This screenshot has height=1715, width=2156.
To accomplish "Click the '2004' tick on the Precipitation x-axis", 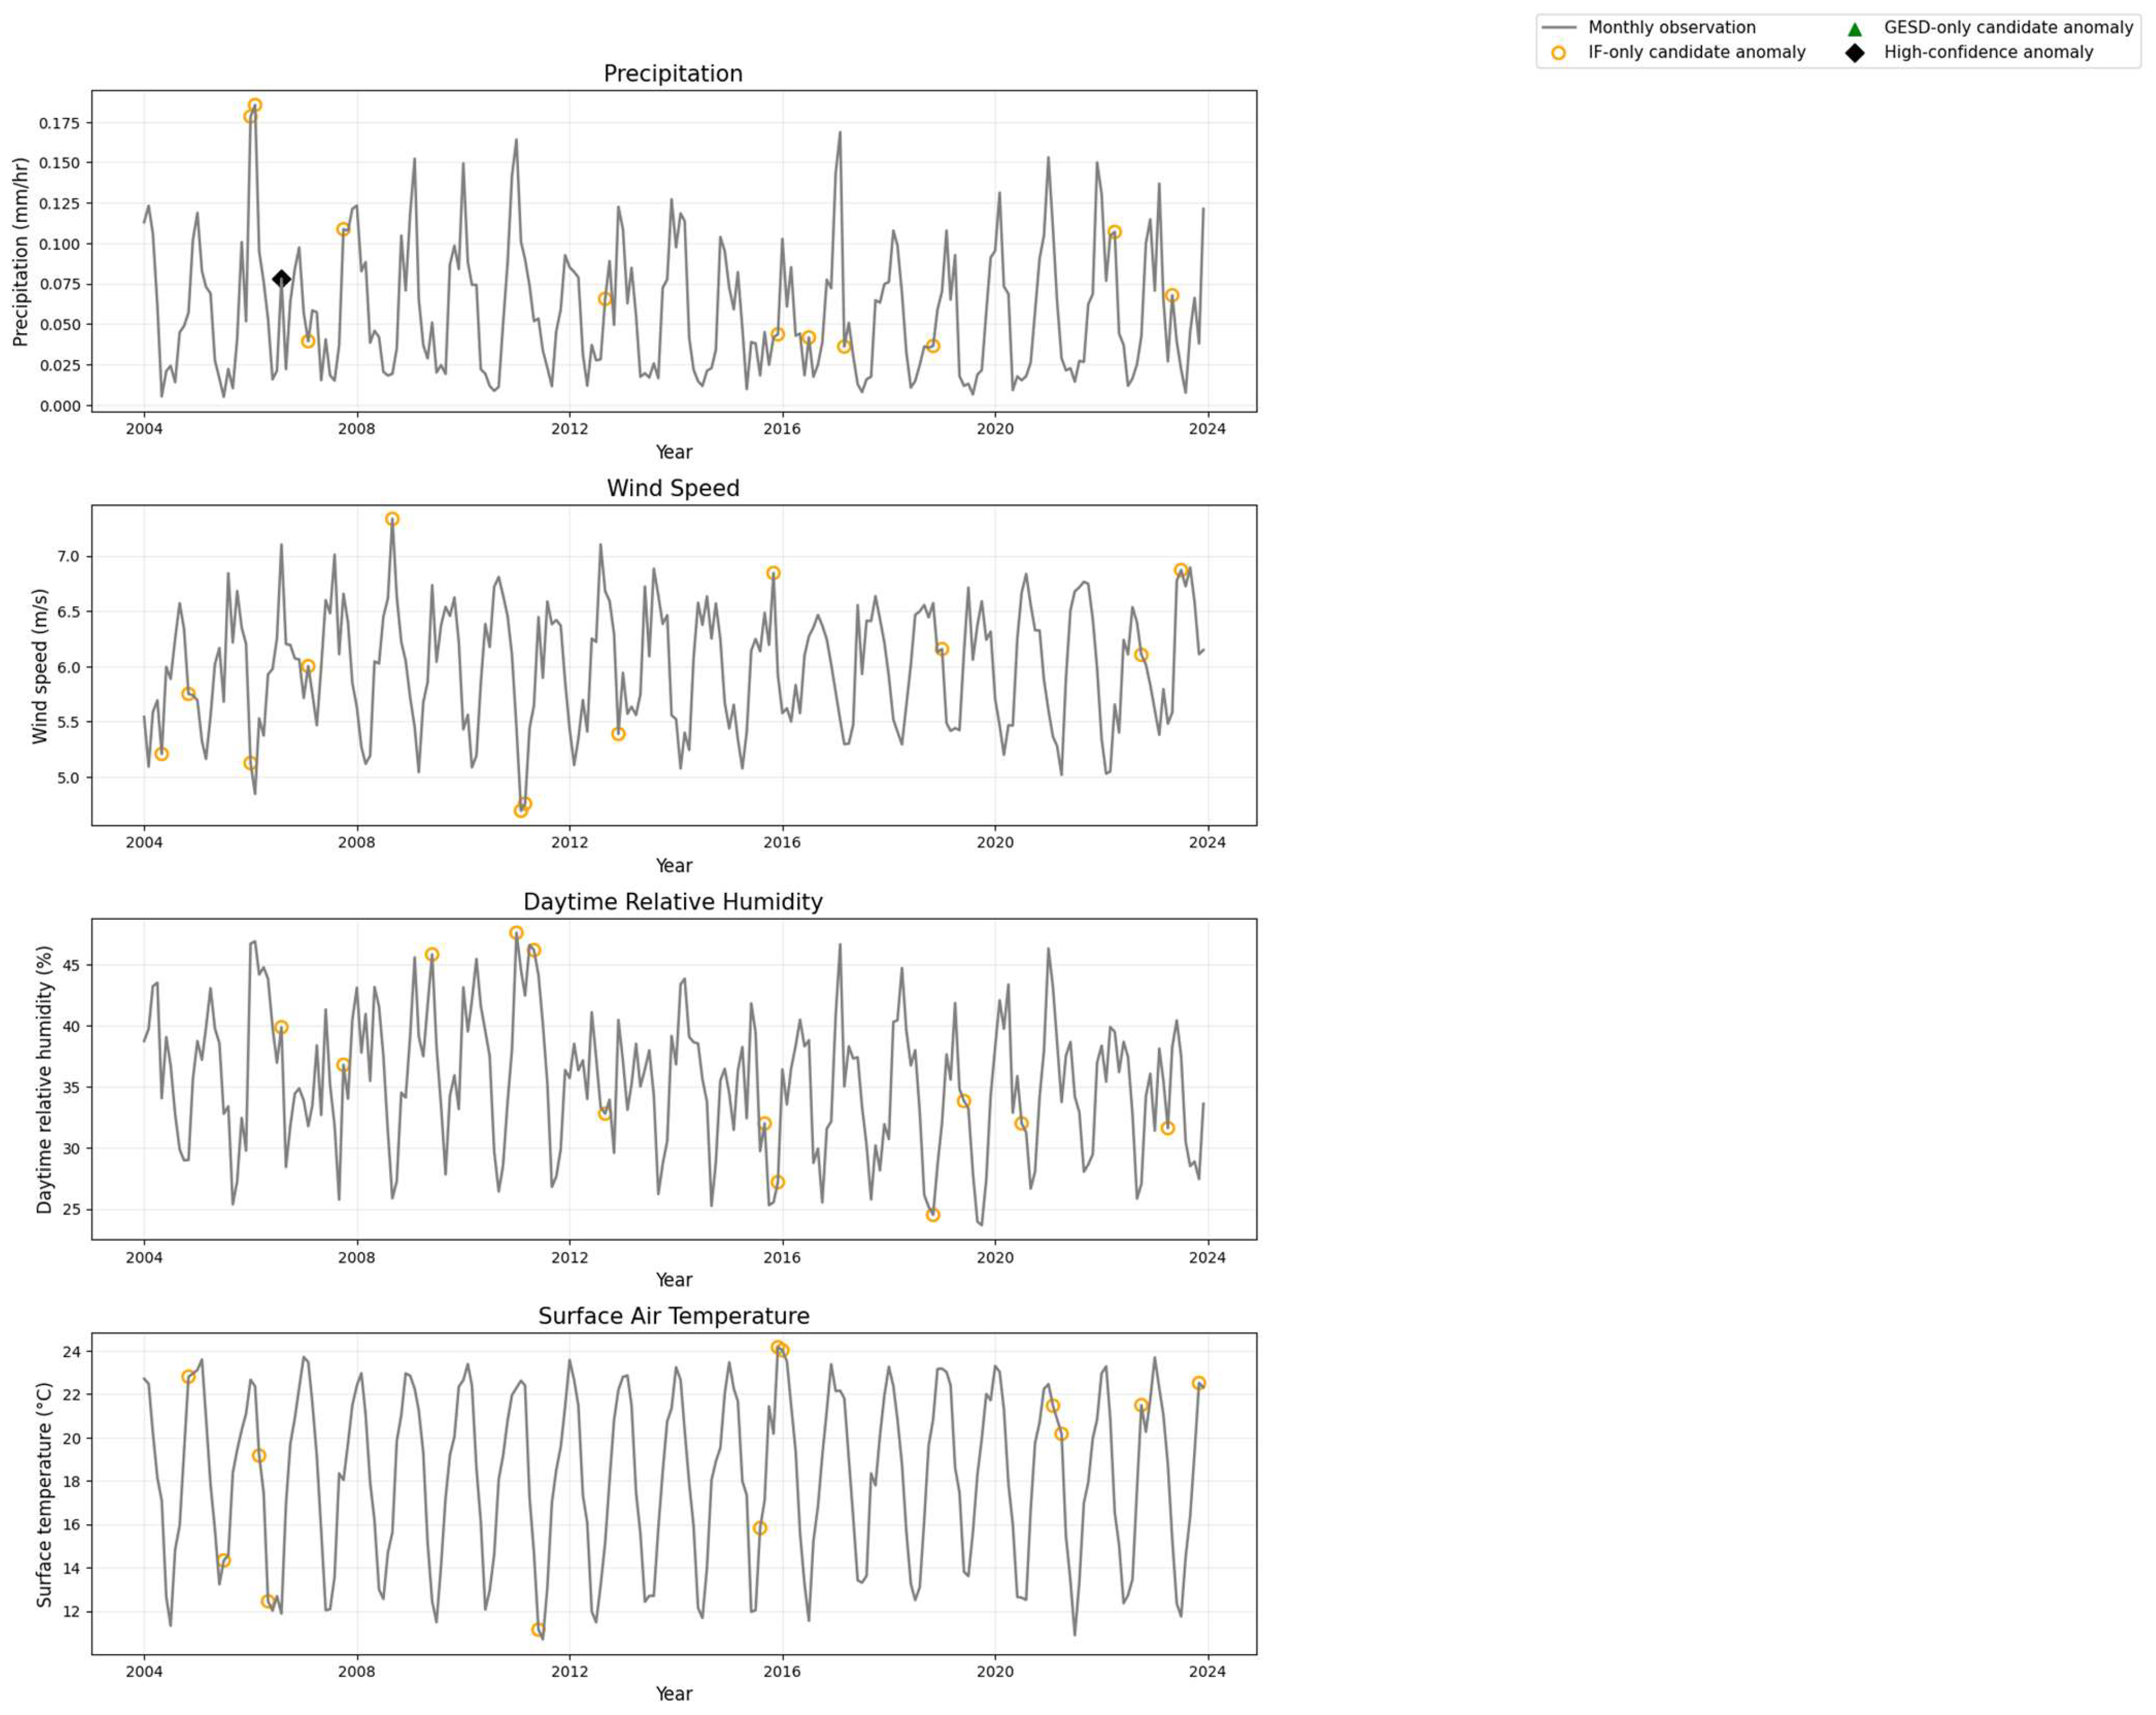I will point(143,429).
